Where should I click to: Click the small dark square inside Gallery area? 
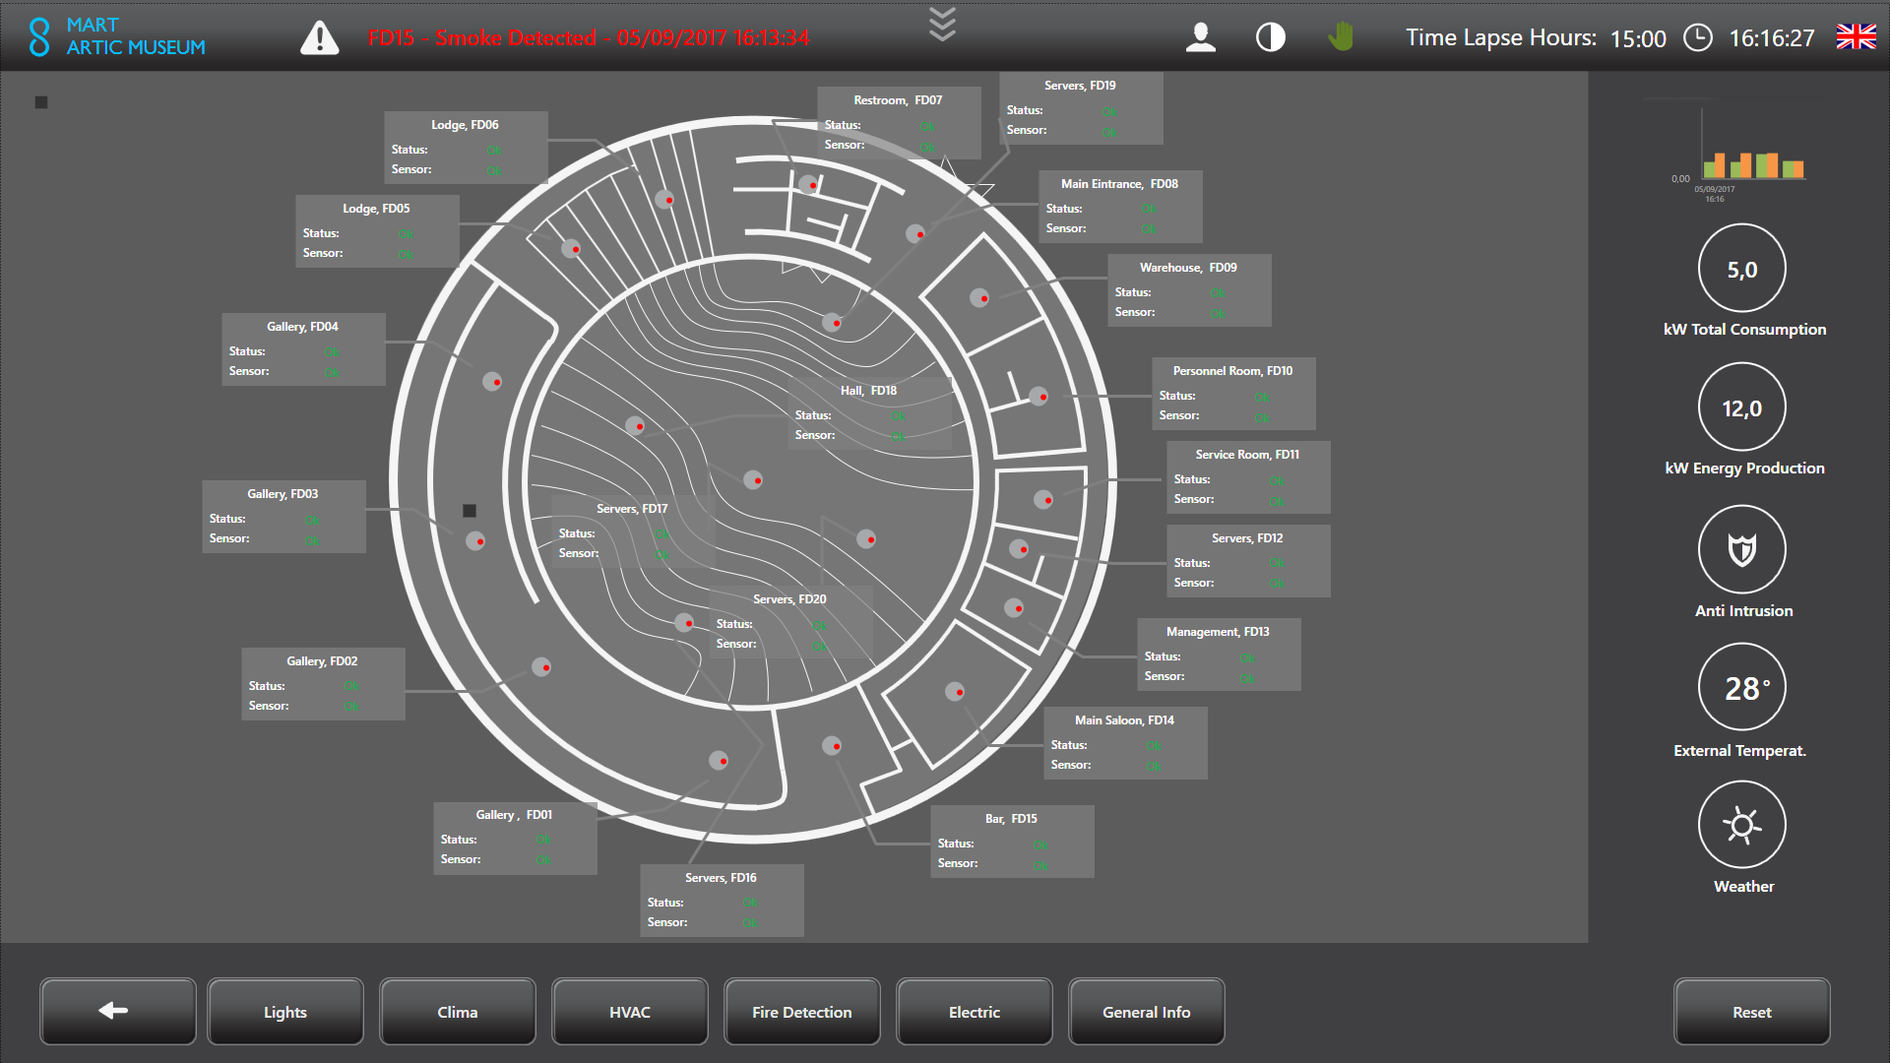470,511
